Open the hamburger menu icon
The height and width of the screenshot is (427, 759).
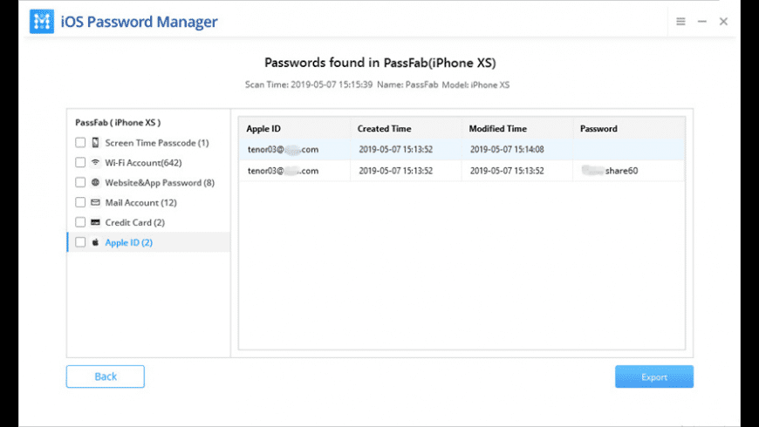680,22
